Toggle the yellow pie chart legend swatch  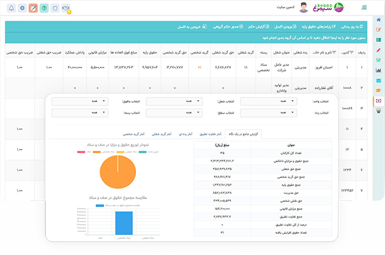(x=121, y=152)
